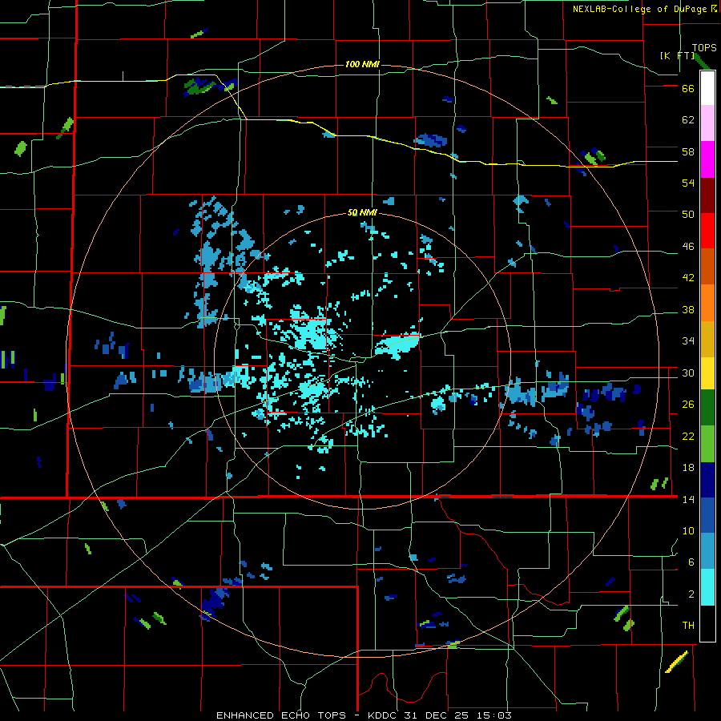Click the 6 legend value
The width and height of the screenshot is (721, 721).
(691, 562)
